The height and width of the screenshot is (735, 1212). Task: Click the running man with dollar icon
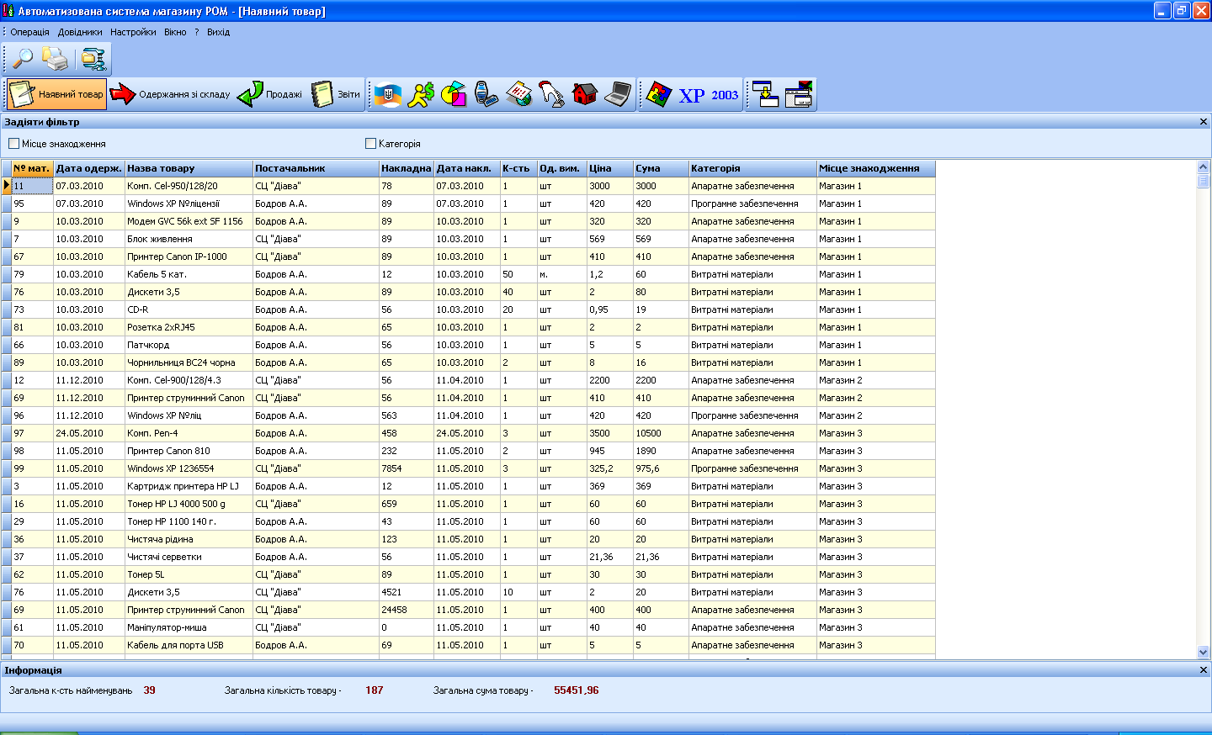[421, 94]
